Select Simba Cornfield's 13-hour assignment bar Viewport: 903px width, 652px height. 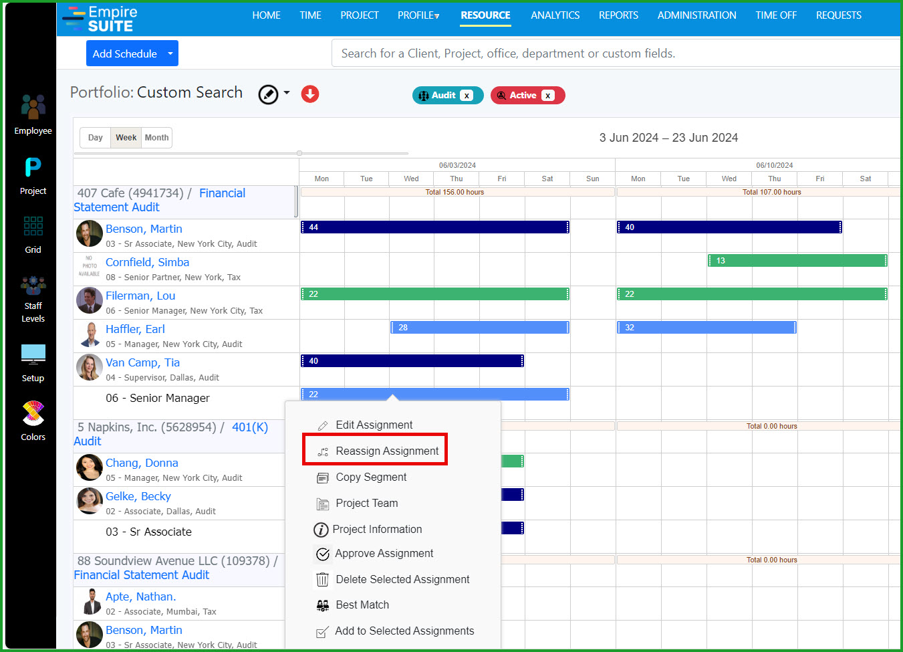(797, 261)
